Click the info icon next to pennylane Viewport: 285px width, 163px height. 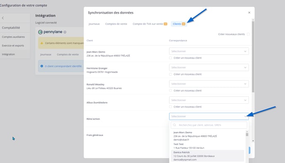pyautogui.click(x=65, y=32)
